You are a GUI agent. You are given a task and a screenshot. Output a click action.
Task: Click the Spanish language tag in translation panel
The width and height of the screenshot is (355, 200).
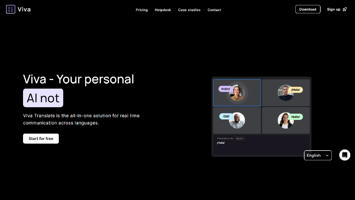coord(240,138)
